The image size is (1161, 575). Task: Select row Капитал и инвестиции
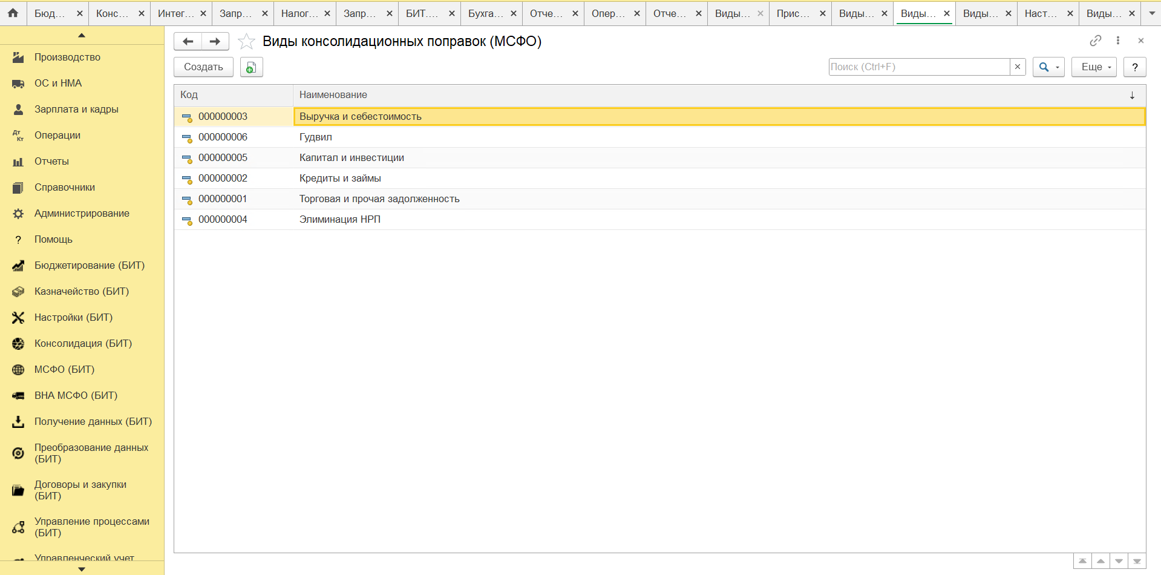(660, 158)
